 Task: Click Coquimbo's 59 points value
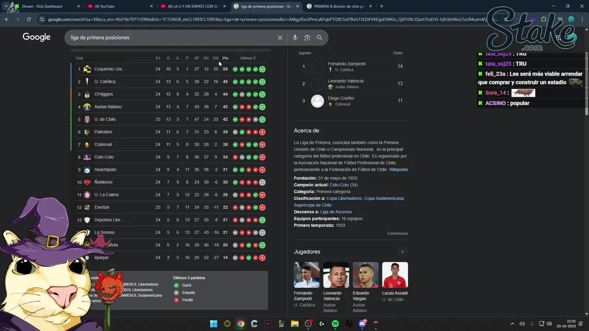225,69
